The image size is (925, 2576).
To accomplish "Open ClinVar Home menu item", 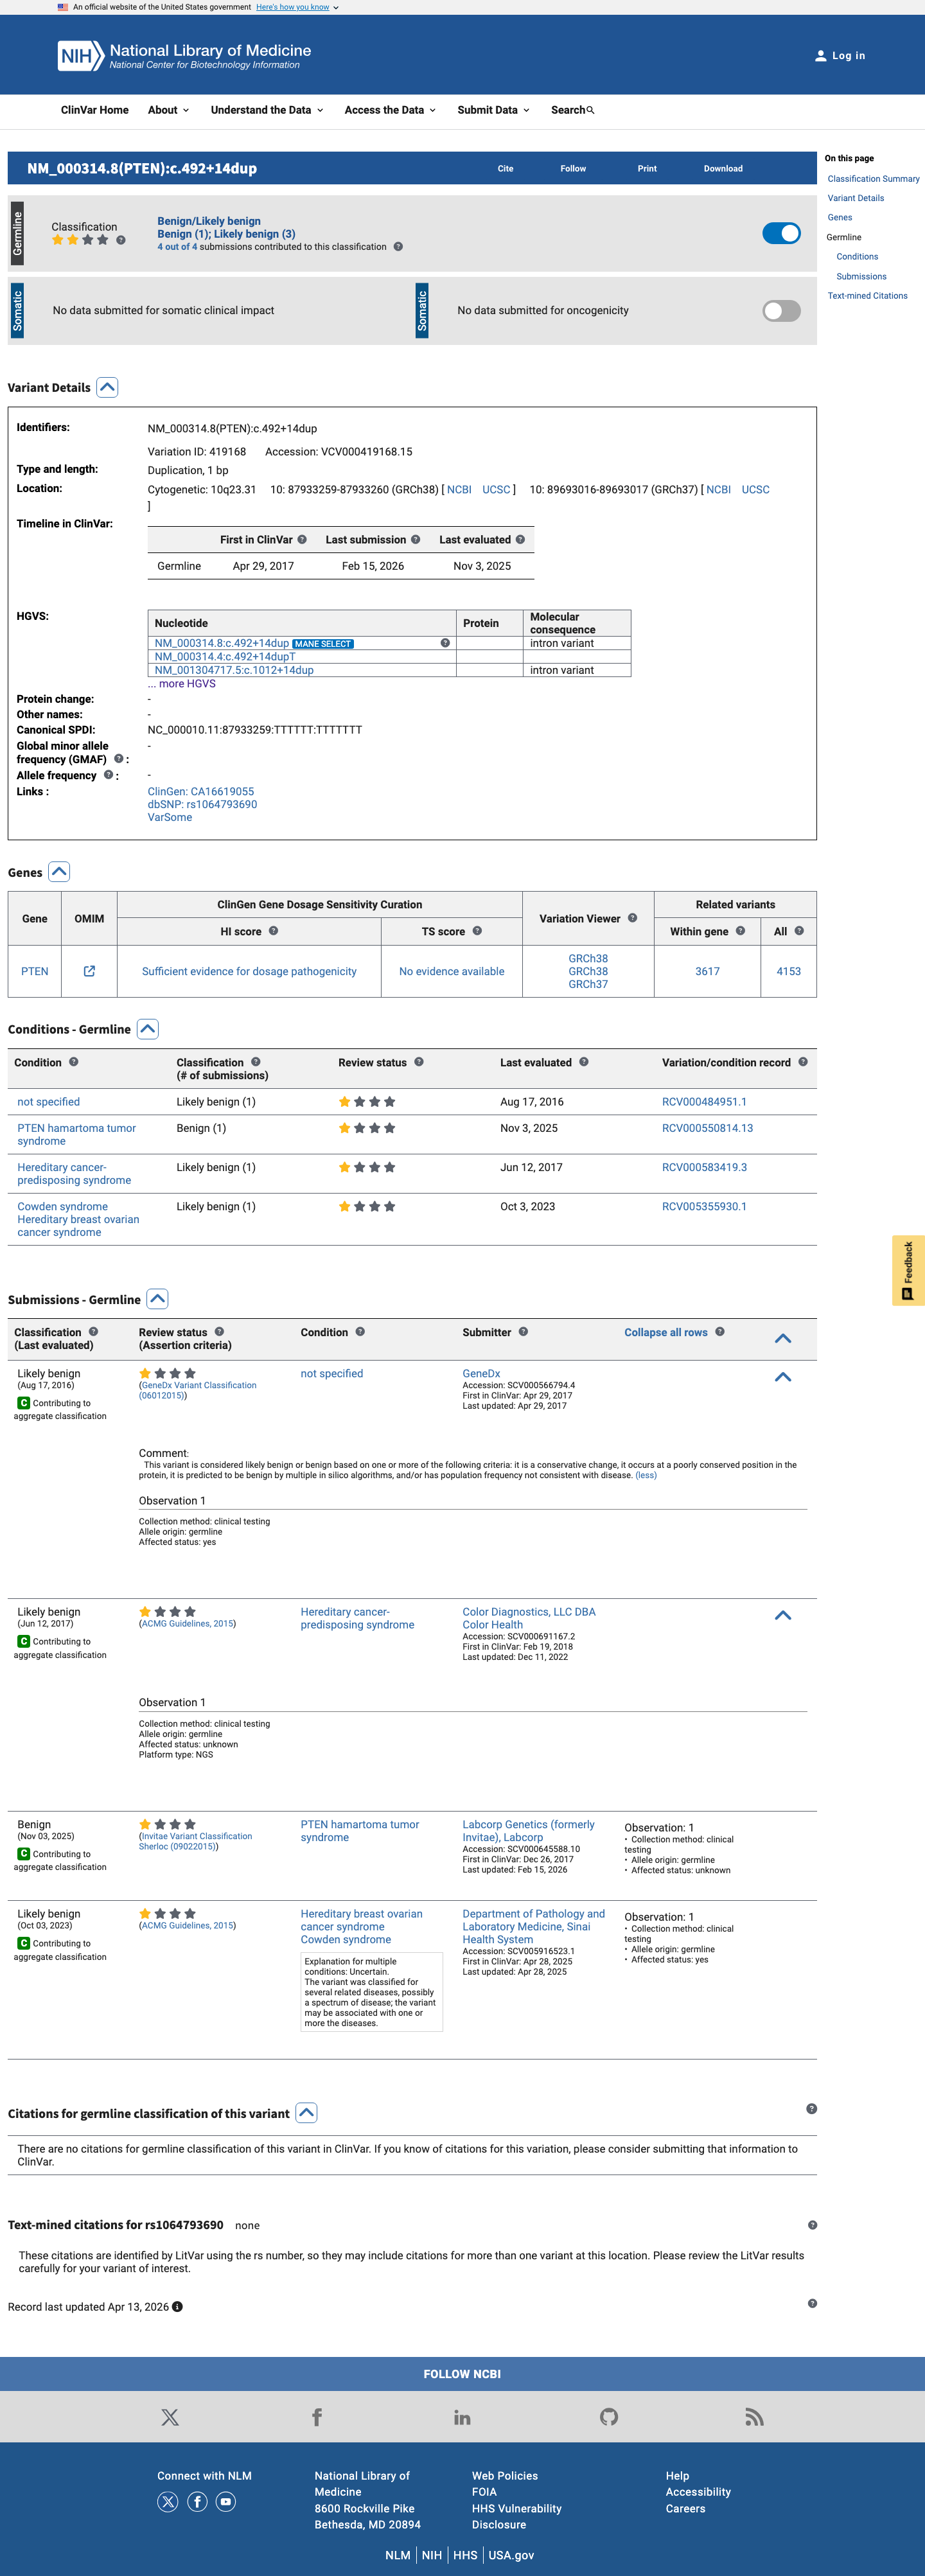I will coord(95,110).
